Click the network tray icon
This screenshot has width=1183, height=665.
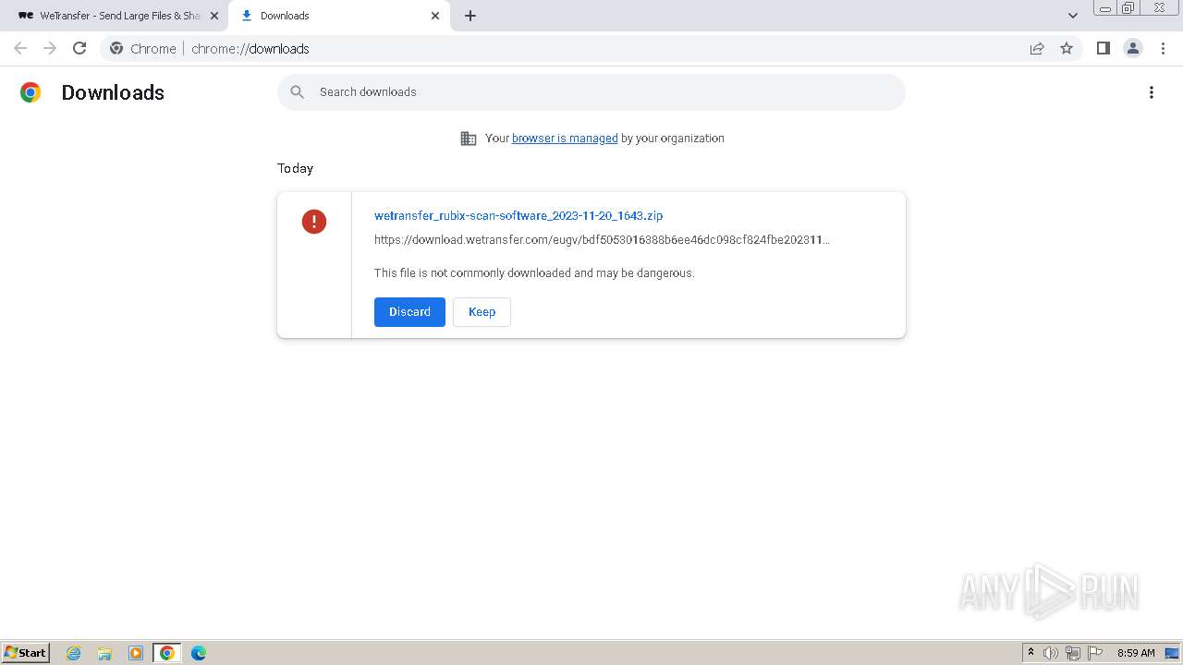pyautogui.click(x=1073, y=653)
